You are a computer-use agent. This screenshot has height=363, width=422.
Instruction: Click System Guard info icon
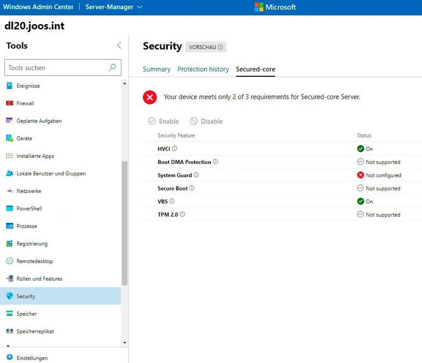coord(196,175)
